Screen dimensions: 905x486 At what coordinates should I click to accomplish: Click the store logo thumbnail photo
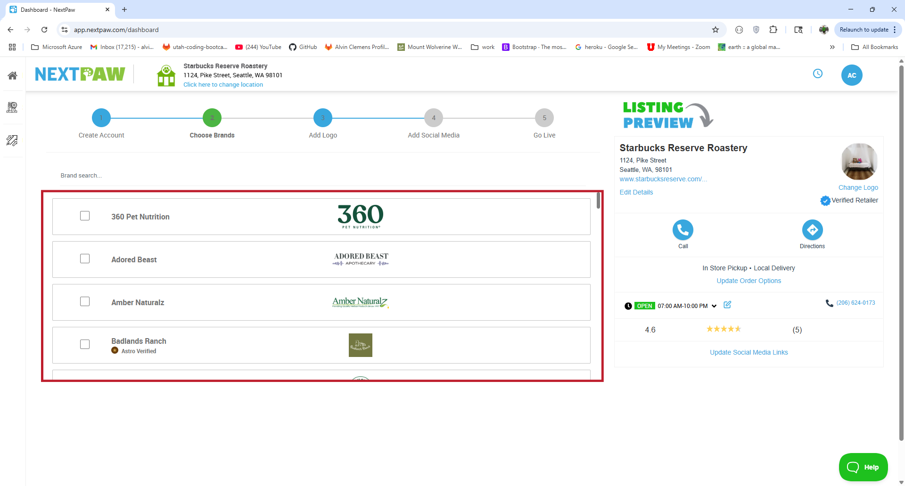(859, 162)
